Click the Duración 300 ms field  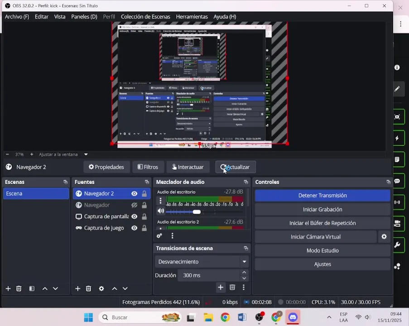tap(209, 275)
